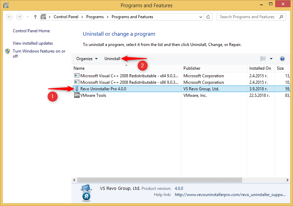Image resolution: width=293 pixels, height=206 pixels.
Task: Click the Back navigation arrow
Action: 9,17
